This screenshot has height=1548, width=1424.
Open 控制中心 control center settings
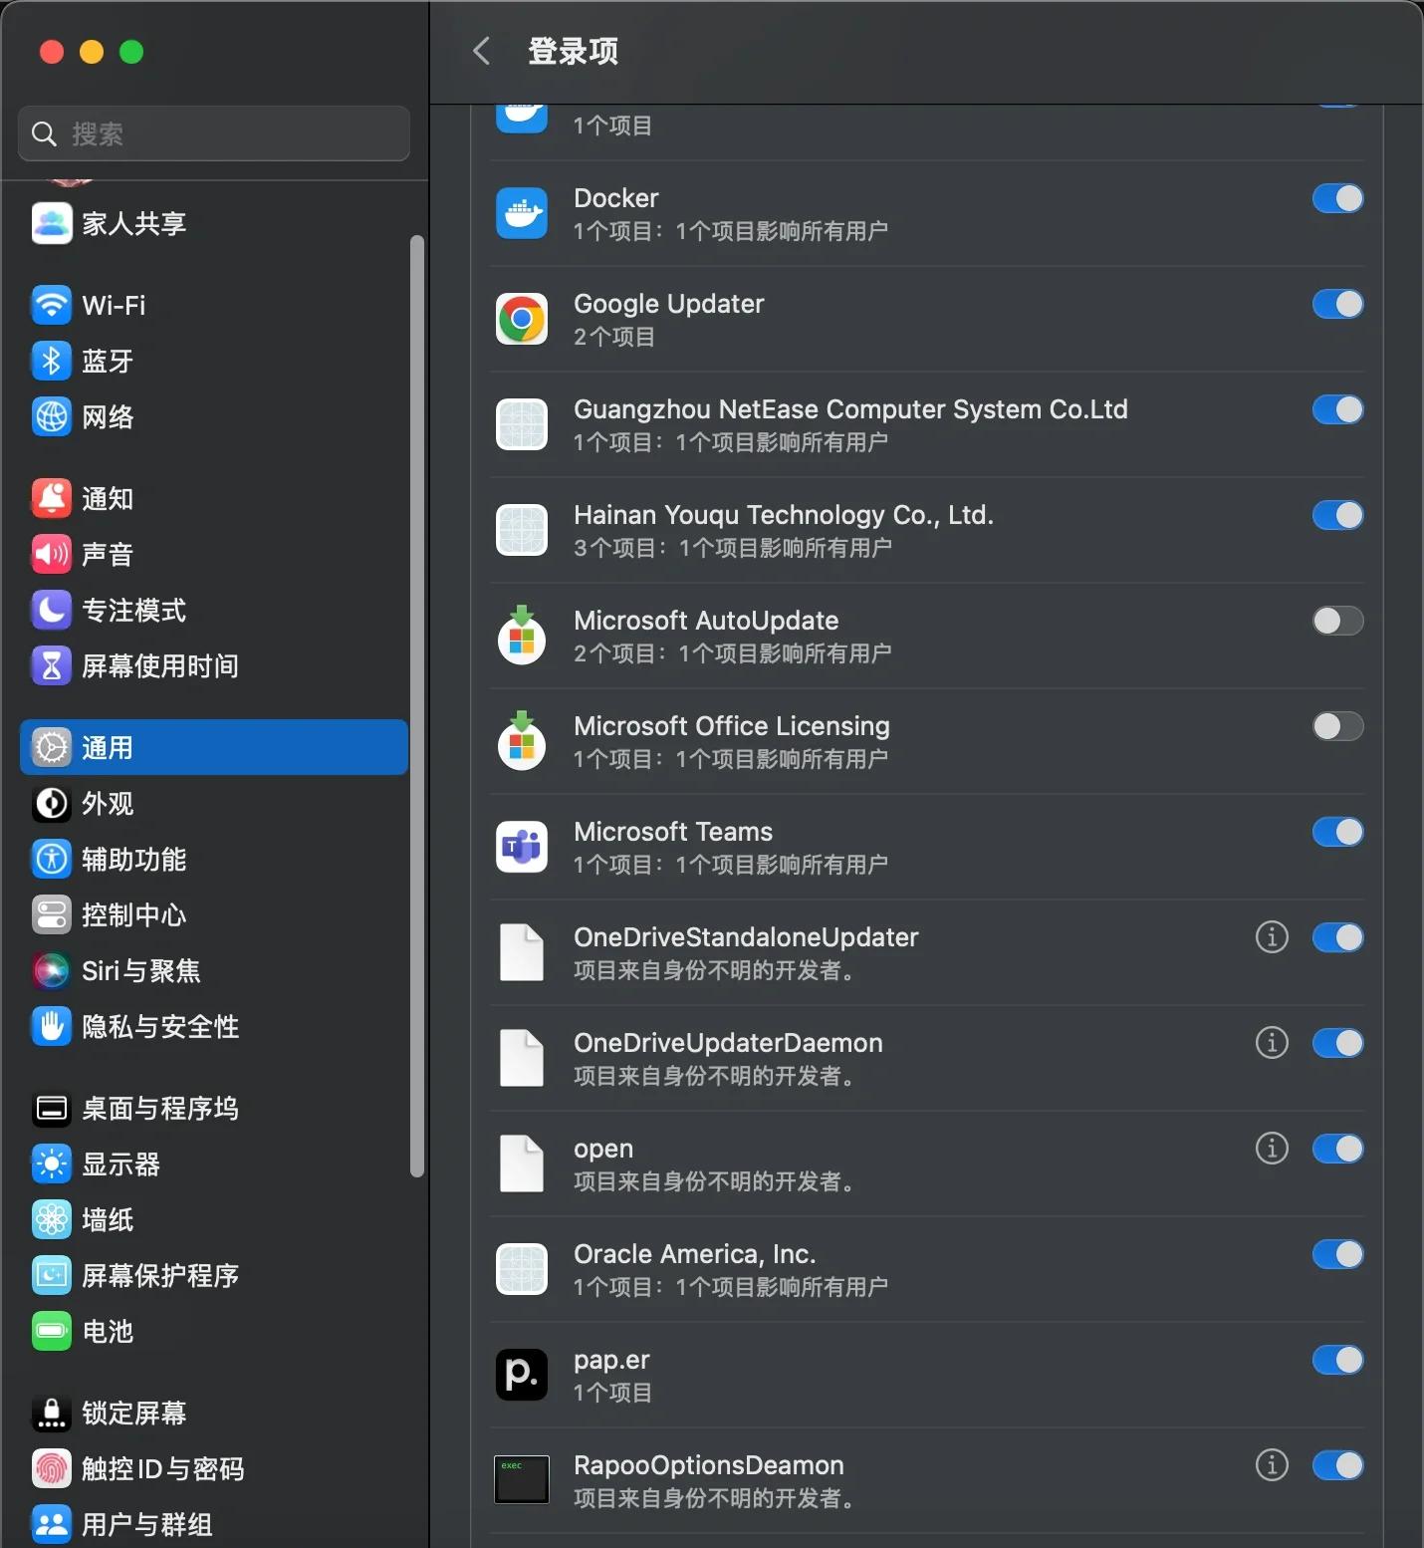pos(214,914)
